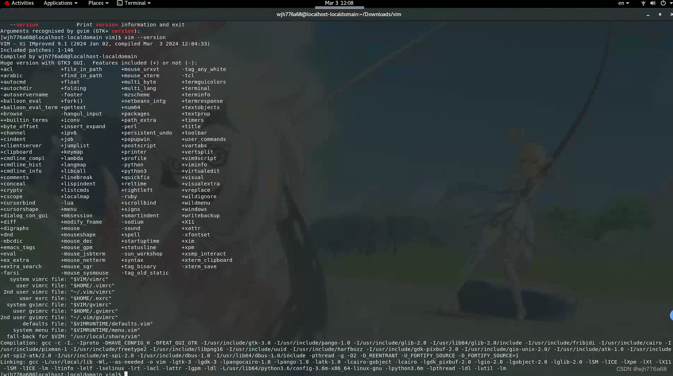673x376 pixels.
Task: Click the red 'version' word in '--version'
Action: coord(27,24)
